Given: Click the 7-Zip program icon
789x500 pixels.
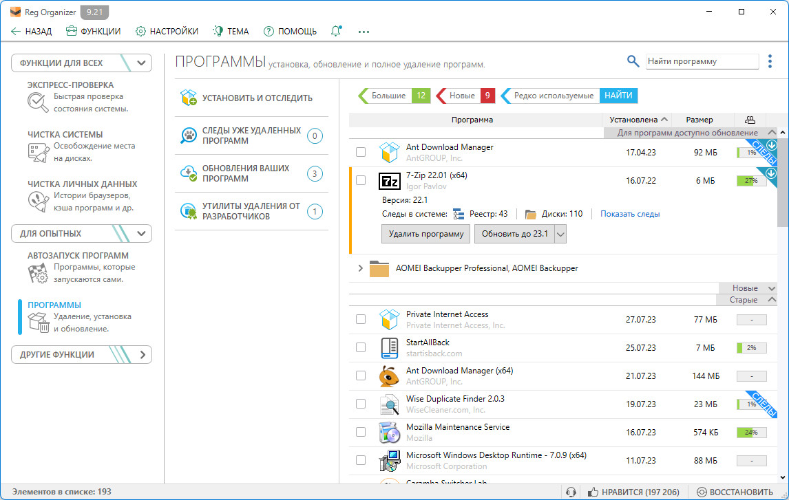Looking at the screenshot, I should 389,180.
